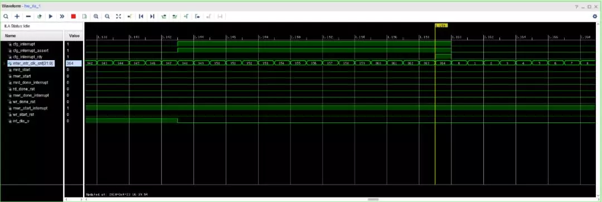Screen dimensions: 602x202
Task: Click the Help question mark icon
Action: click(x=577, y=7)
